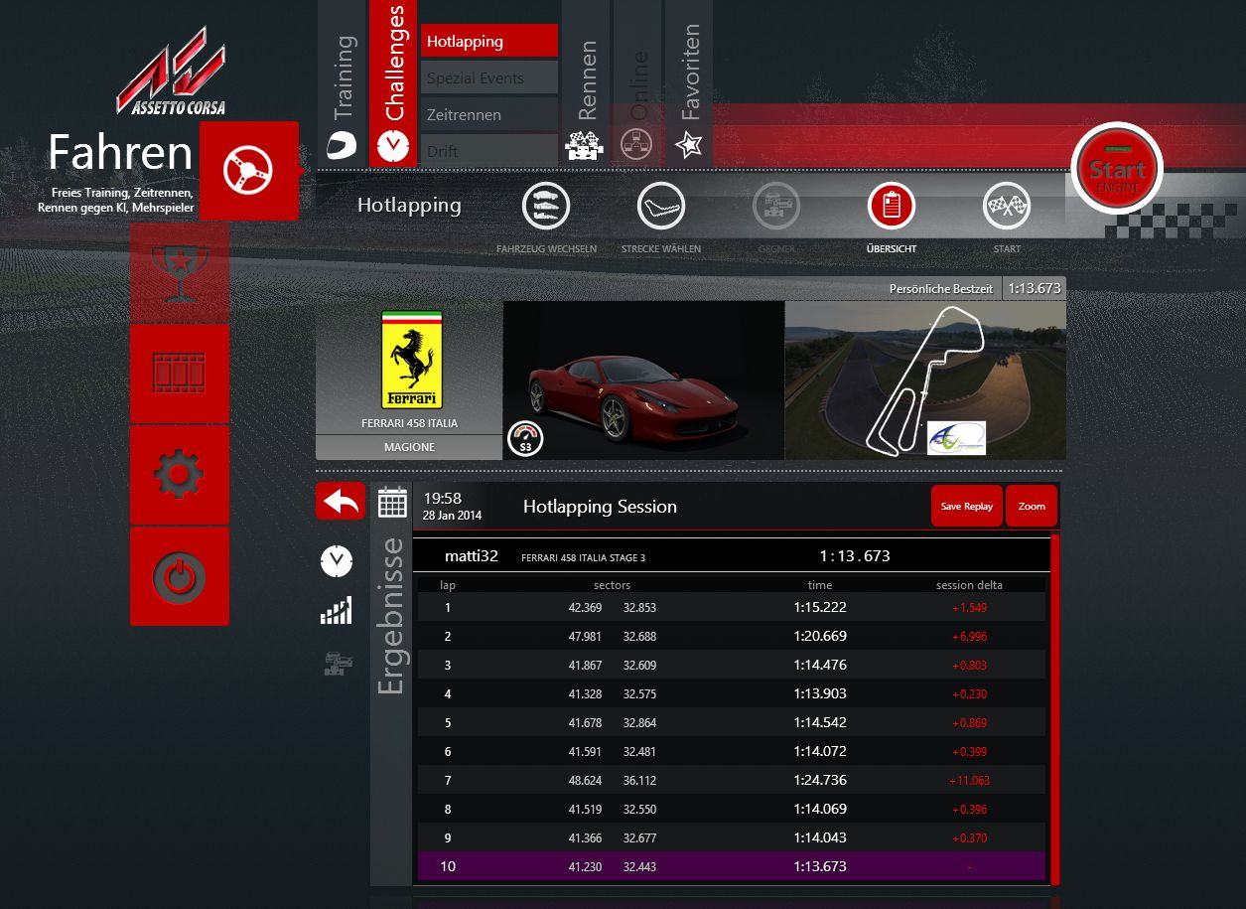Click lap 2 time 1:20.669
The height and width of the screenshot is (909, 1246).
pyautogui.click(x=820, y=636)
